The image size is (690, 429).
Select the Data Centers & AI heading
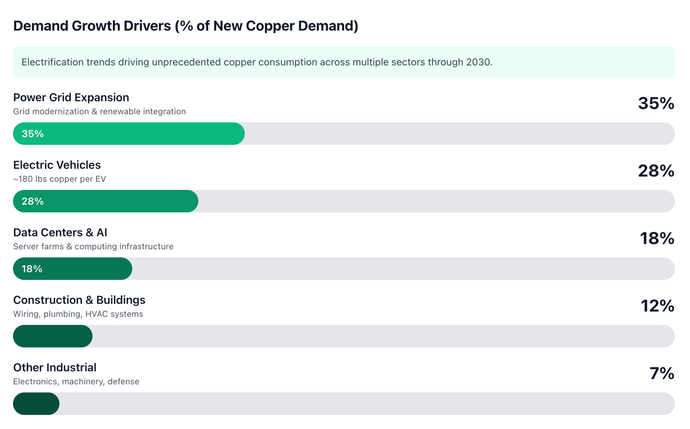pyautogui.click(x=60, y=232)
